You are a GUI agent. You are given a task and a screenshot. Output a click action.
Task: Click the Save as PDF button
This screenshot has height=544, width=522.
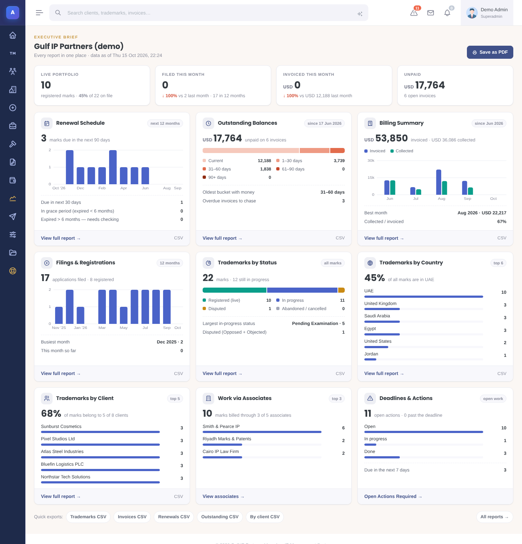(490, 52)
